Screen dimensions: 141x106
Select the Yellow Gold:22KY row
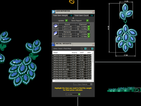[x=72, y=67]
